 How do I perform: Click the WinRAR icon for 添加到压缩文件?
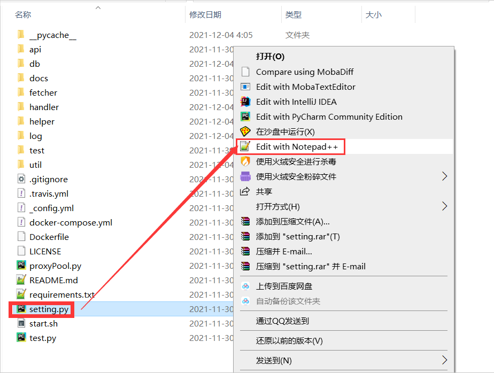246,221
